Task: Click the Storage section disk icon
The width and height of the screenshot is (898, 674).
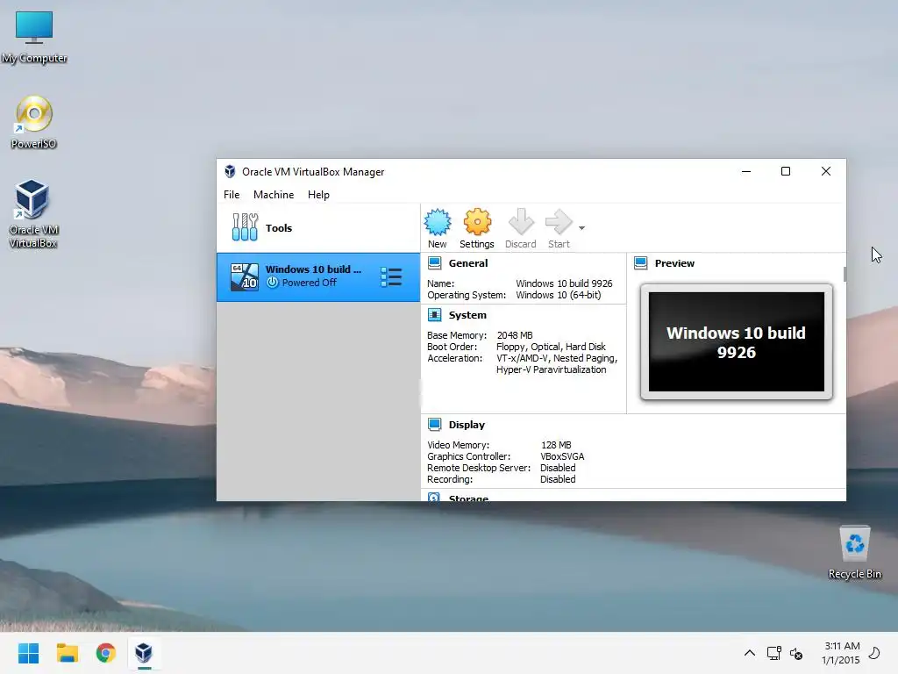Action: tap(434, 497)
